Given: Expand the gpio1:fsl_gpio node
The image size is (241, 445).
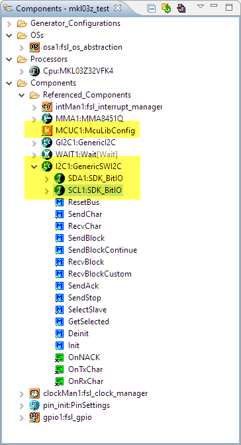Looking at the screenshot, I should tap(22, 417).
